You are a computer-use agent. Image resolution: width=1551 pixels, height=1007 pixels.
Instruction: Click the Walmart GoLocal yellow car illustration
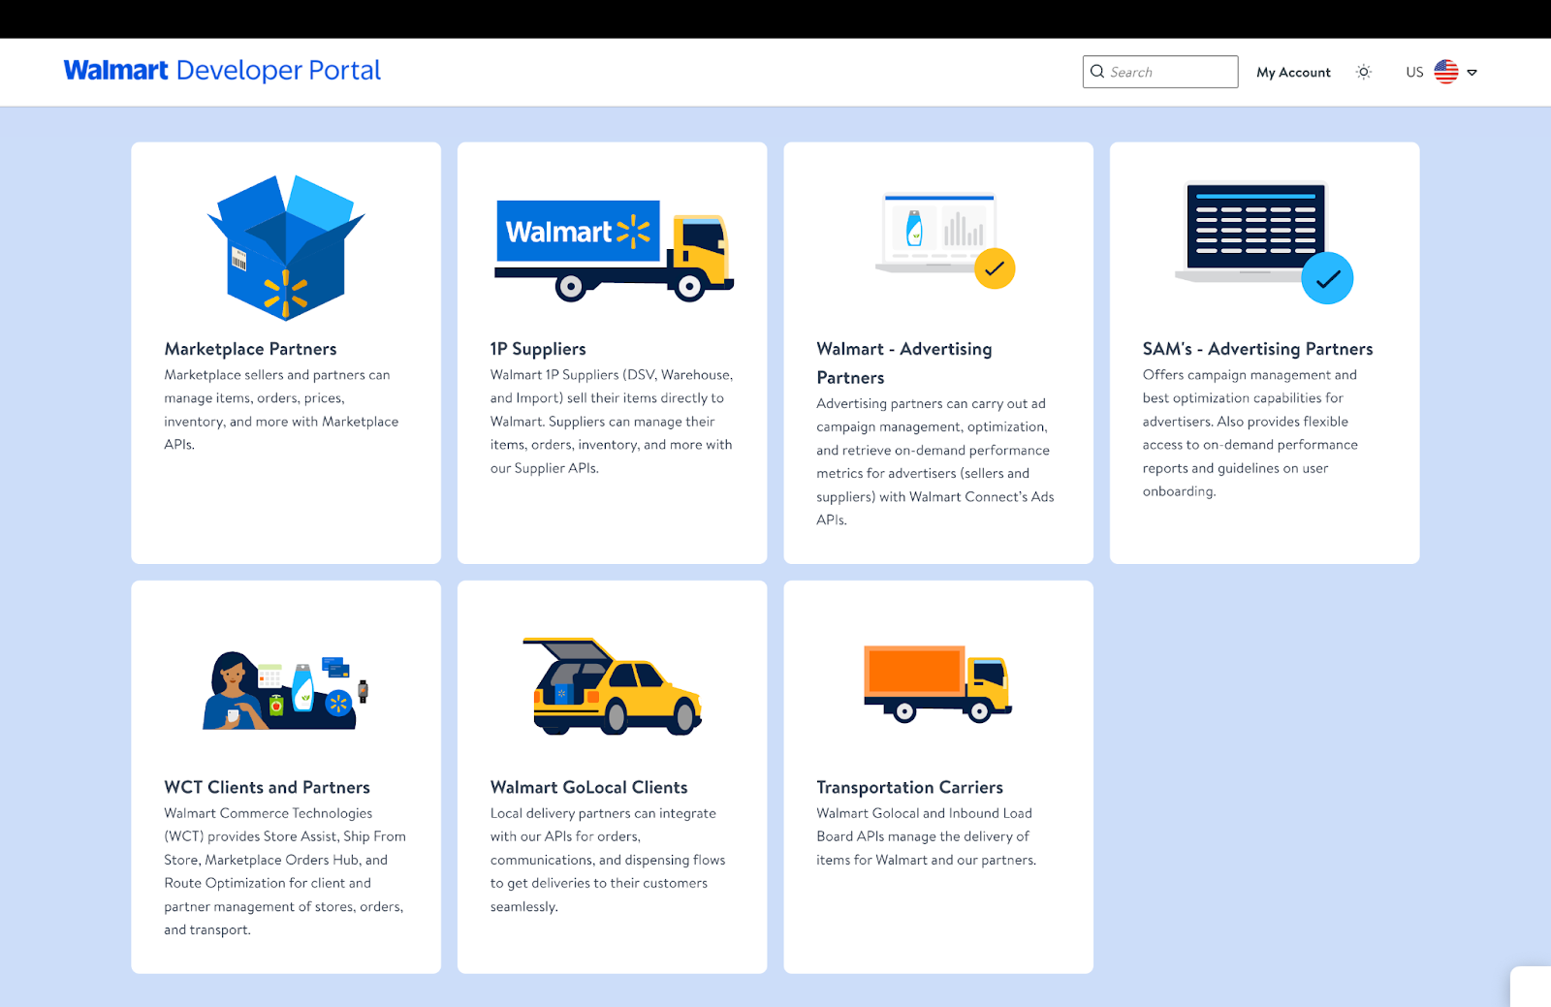(x=613, y=685)
